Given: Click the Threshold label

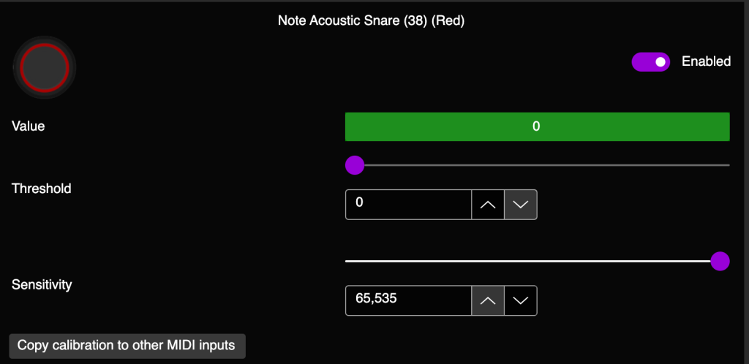Looking at the screenshot, I should point(42,189).
